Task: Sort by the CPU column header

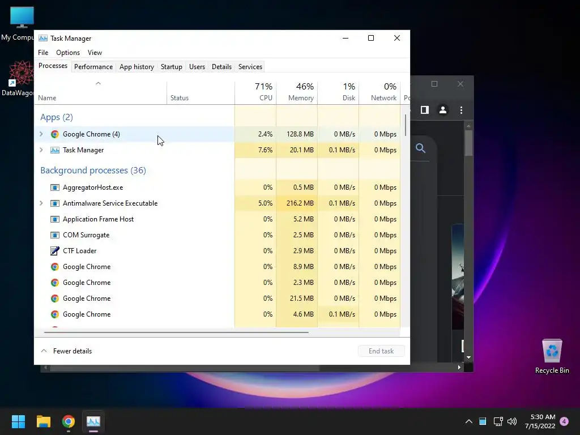Action: pyautogui.click(x=255, y=92)
